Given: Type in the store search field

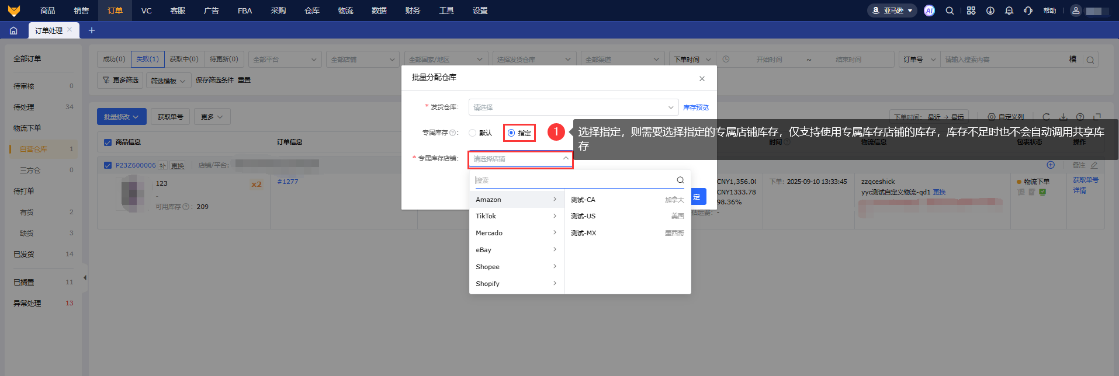Looking at the screenshot, I should tap(573, 180).
